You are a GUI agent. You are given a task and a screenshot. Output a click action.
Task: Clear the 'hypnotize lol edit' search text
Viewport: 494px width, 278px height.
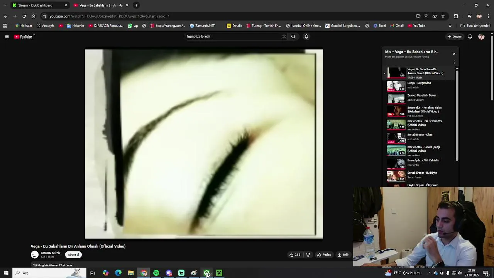click(x=284, y=37)
